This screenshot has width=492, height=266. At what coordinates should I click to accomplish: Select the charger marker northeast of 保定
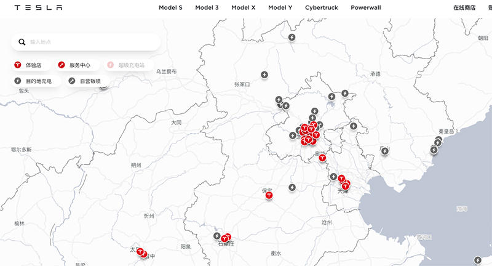292,187
